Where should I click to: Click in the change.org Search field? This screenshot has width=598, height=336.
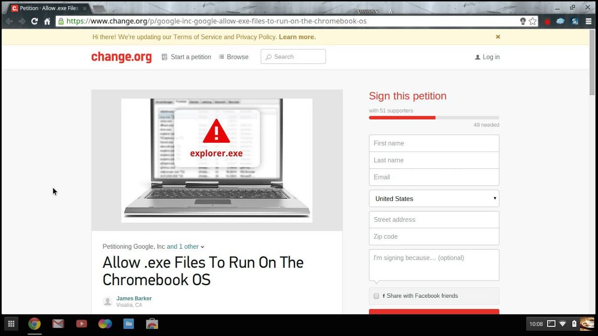point(293,56)
